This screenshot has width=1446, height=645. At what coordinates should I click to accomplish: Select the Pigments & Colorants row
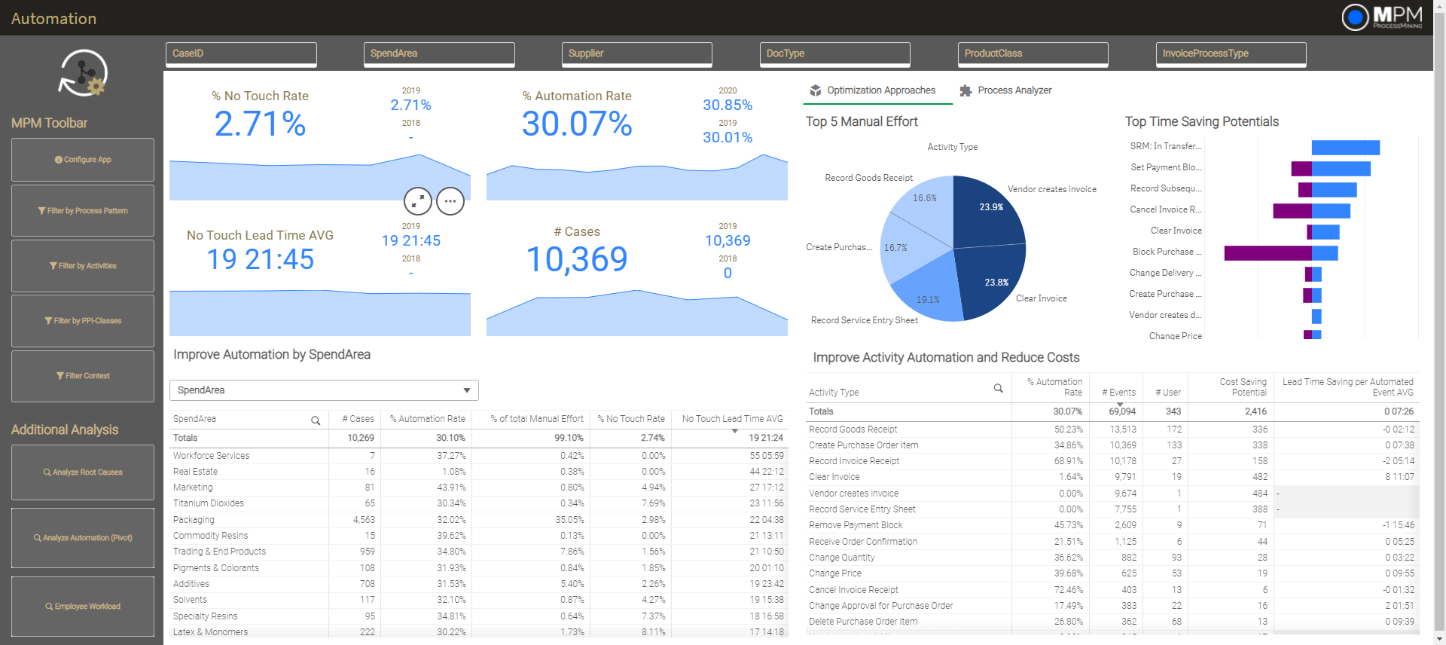click(x=478, y=568)
